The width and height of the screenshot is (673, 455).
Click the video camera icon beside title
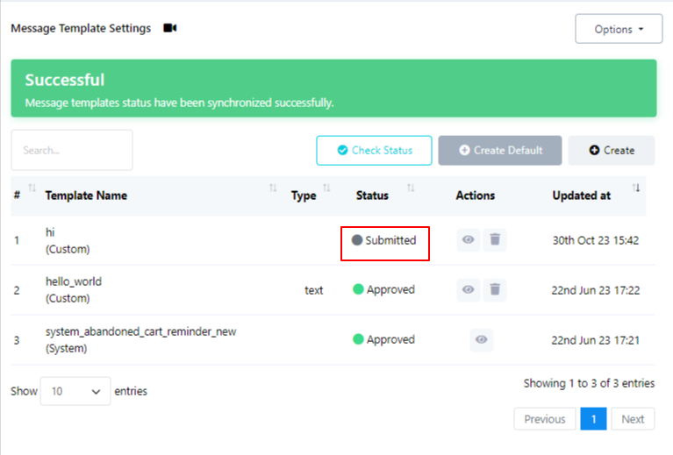click(x=170, y=28)
